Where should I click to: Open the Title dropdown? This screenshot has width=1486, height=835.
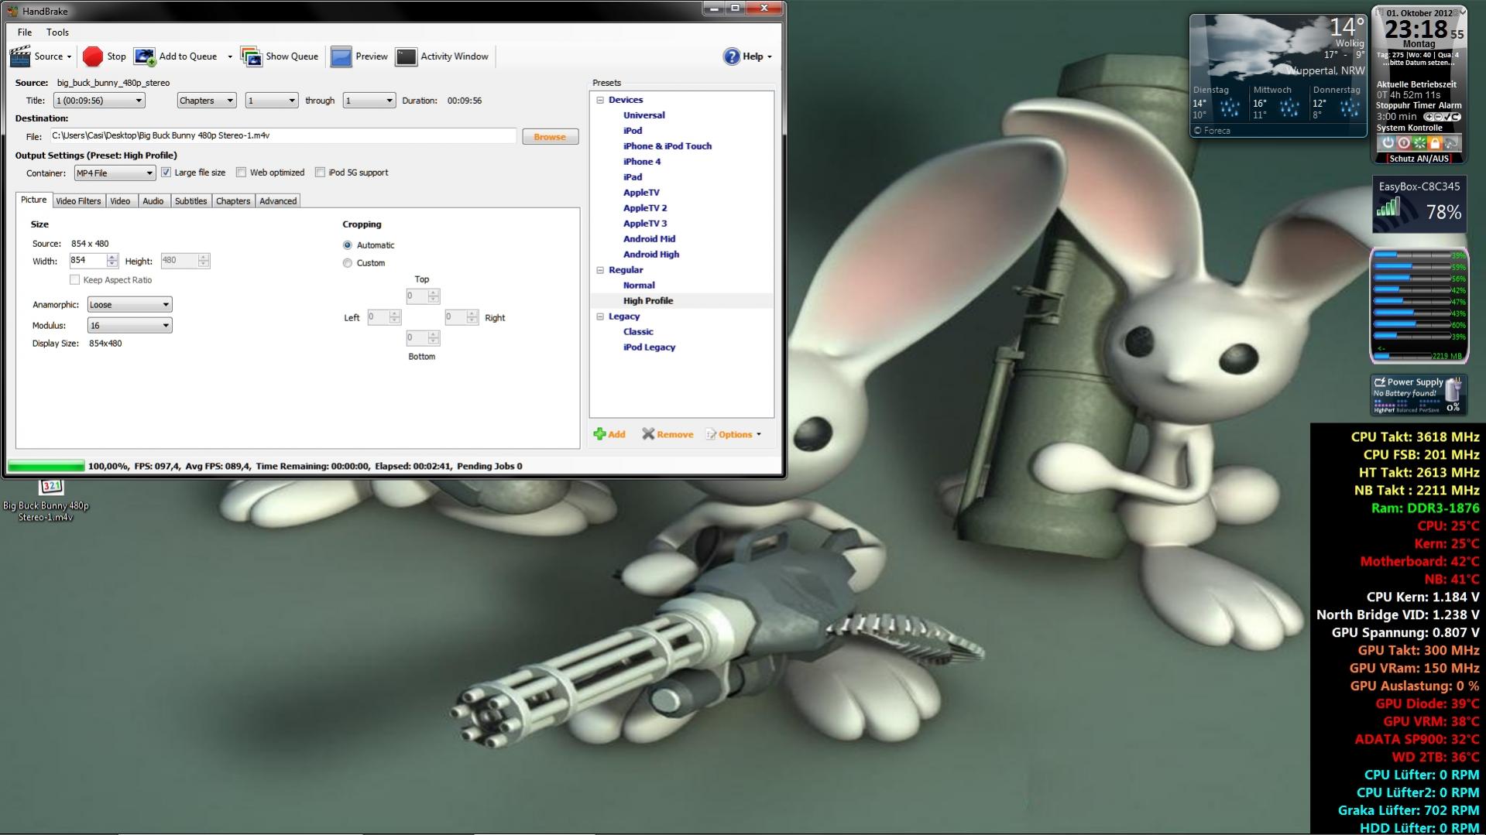99,101
